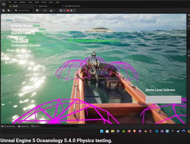Screen dimensions: 190x144
Task: Open the Cinematics clapperboard dropdown
Action: [52, 10]
